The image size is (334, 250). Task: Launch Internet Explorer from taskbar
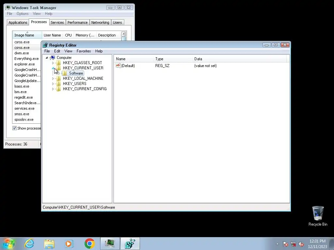pyautogui.click(x=29, y=243)
